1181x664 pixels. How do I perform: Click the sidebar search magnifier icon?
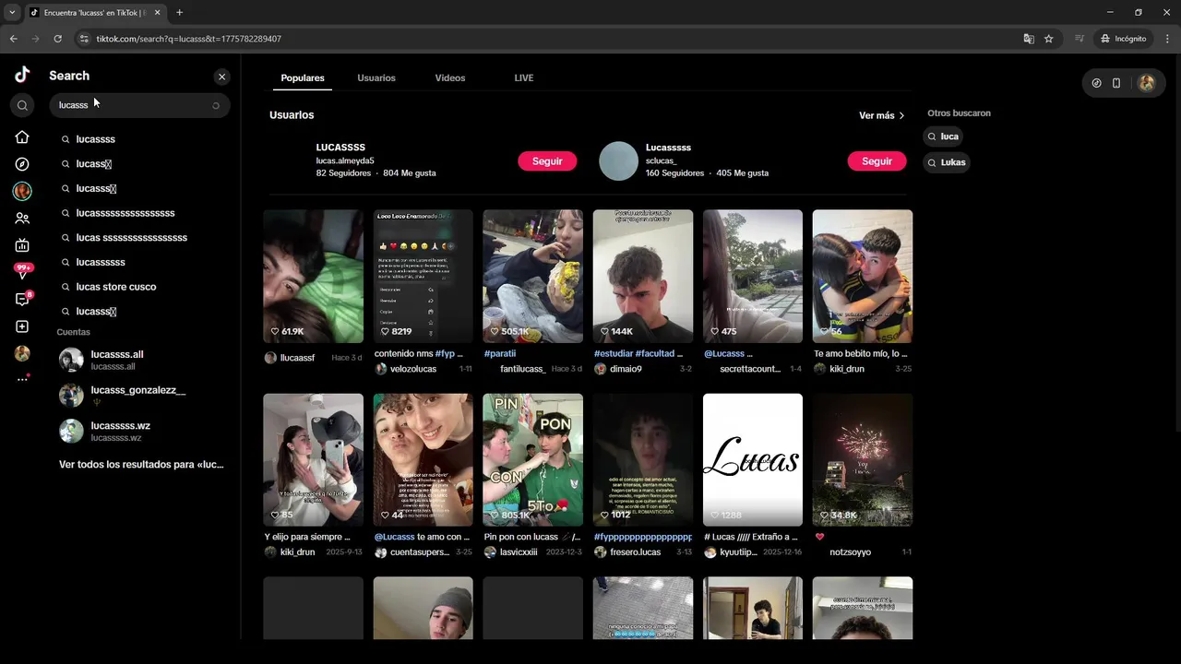(x=22, y=105)
